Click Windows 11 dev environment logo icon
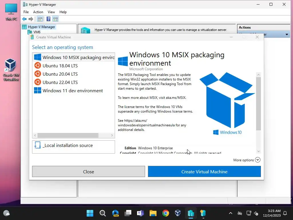 click(x=37, y=90)
